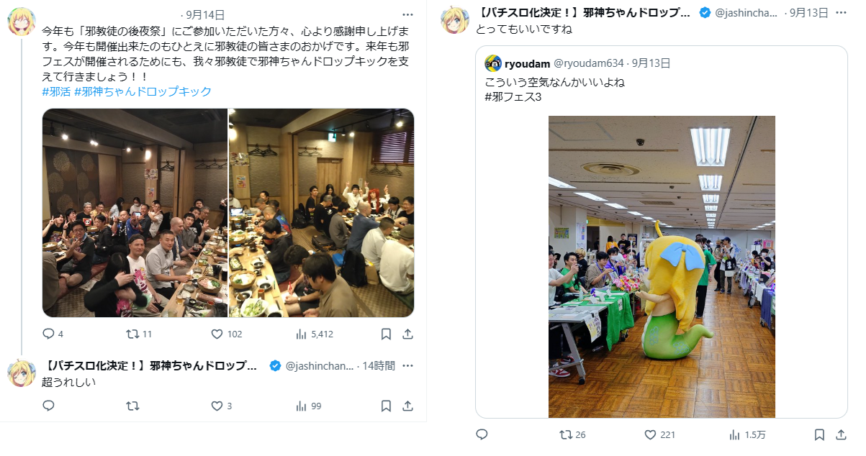Open more options for 9月14日 post

(x=407, y=14)
